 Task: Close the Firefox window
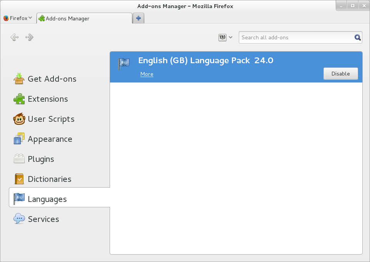click(364, 6)
